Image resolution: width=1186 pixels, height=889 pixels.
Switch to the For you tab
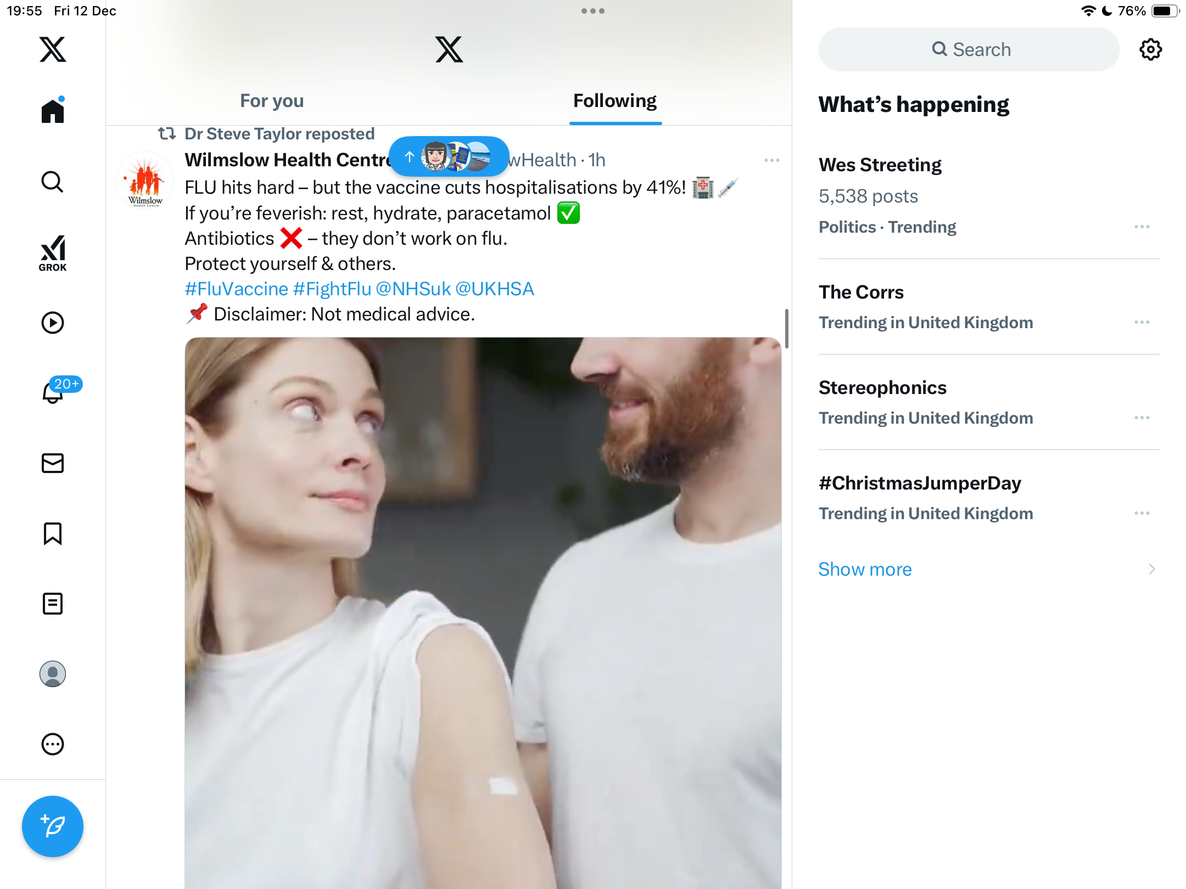[x=272, y=101]
